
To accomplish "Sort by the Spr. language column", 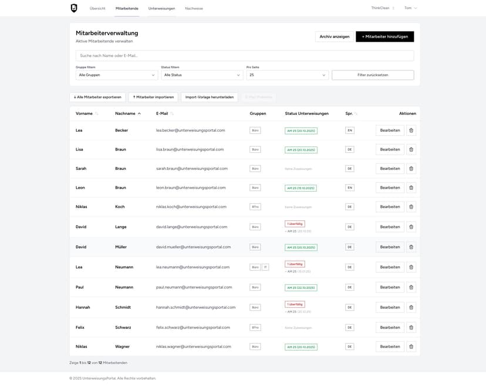I will 356,114.
